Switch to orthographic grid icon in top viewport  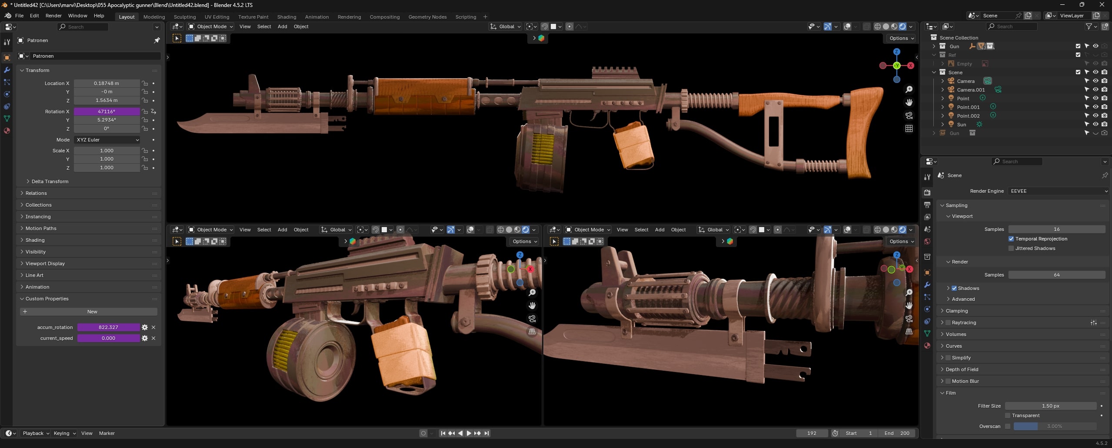(x=909, y=128)
